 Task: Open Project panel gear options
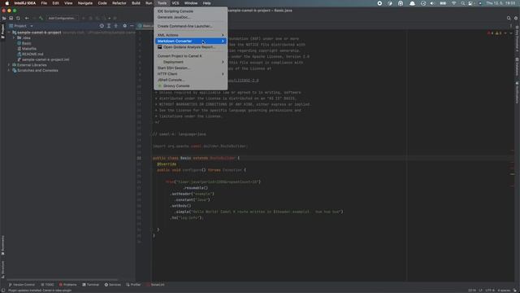click(124, 25)
